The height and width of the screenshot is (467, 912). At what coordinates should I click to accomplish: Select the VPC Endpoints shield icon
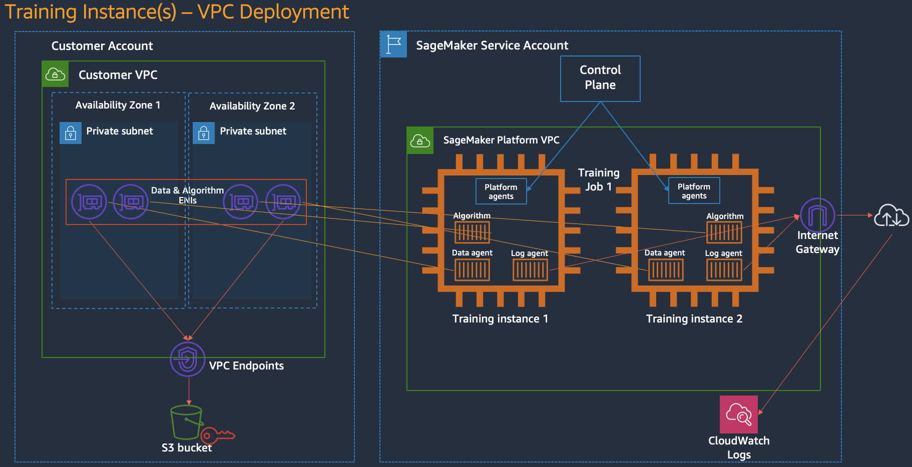[188, 359]
